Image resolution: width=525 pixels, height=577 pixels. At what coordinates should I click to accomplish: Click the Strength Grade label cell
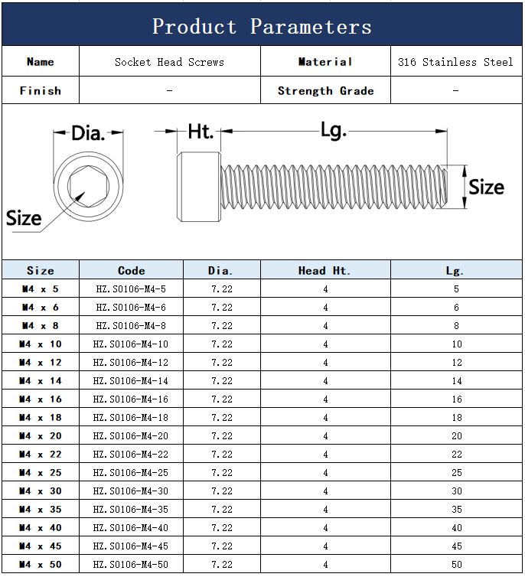coord(325,90)
